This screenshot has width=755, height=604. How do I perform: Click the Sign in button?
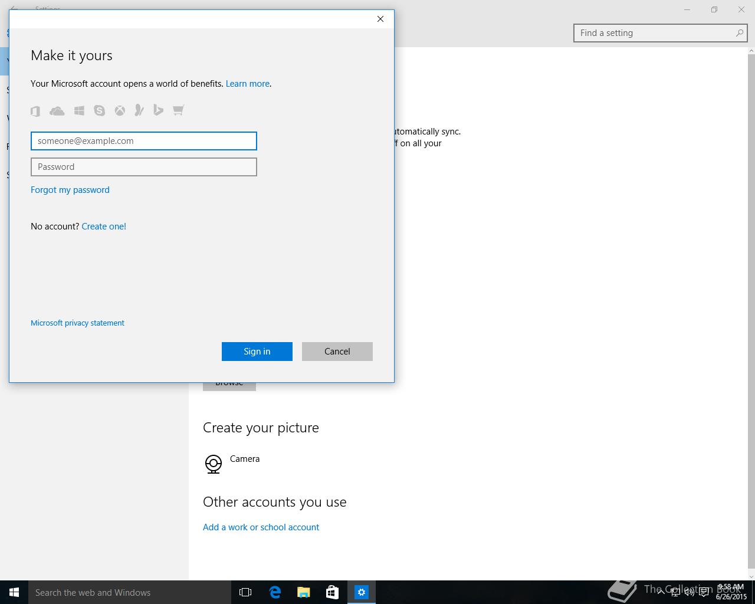[x=257, y=352]
